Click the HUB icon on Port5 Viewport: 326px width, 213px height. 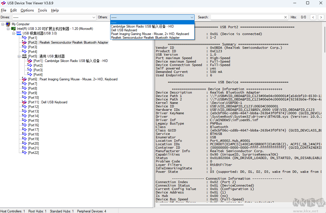click(x=24, y=56)
